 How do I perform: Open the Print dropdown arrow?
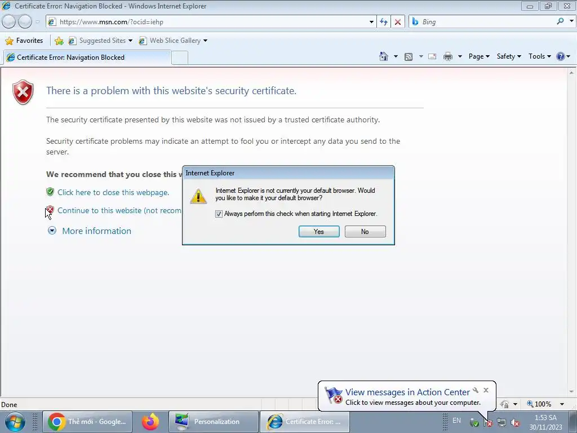pos(460,56)
